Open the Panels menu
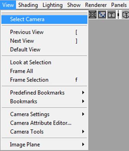 (x=119, y=5)
